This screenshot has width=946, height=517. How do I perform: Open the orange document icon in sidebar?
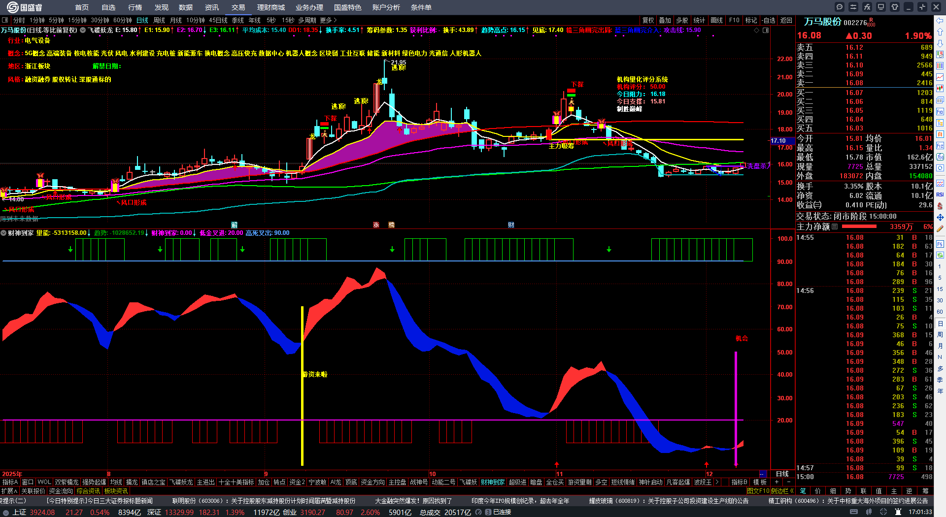click(x=940, y=134)
